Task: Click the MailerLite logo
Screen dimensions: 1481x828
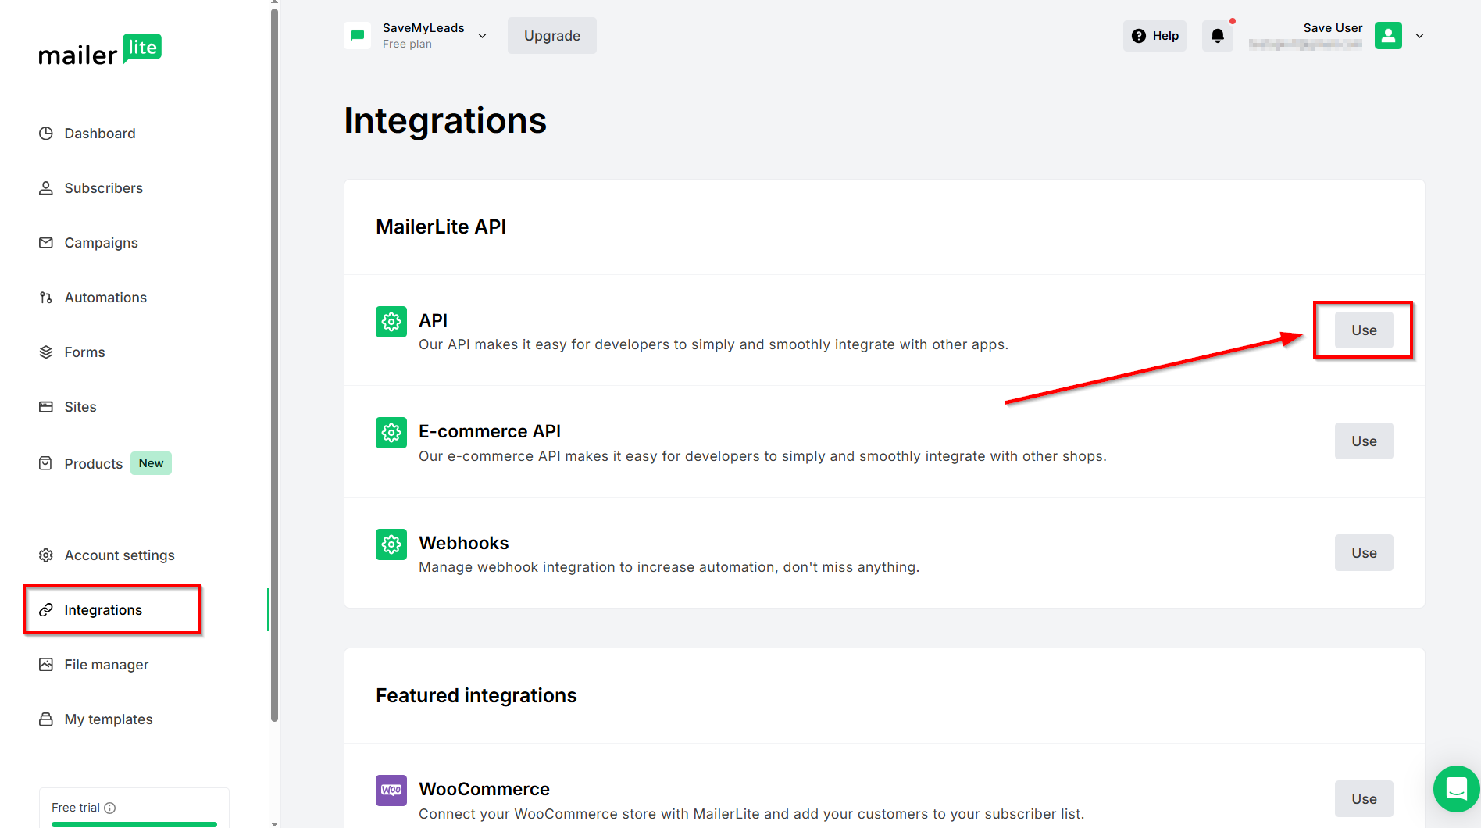Action: 100,51
